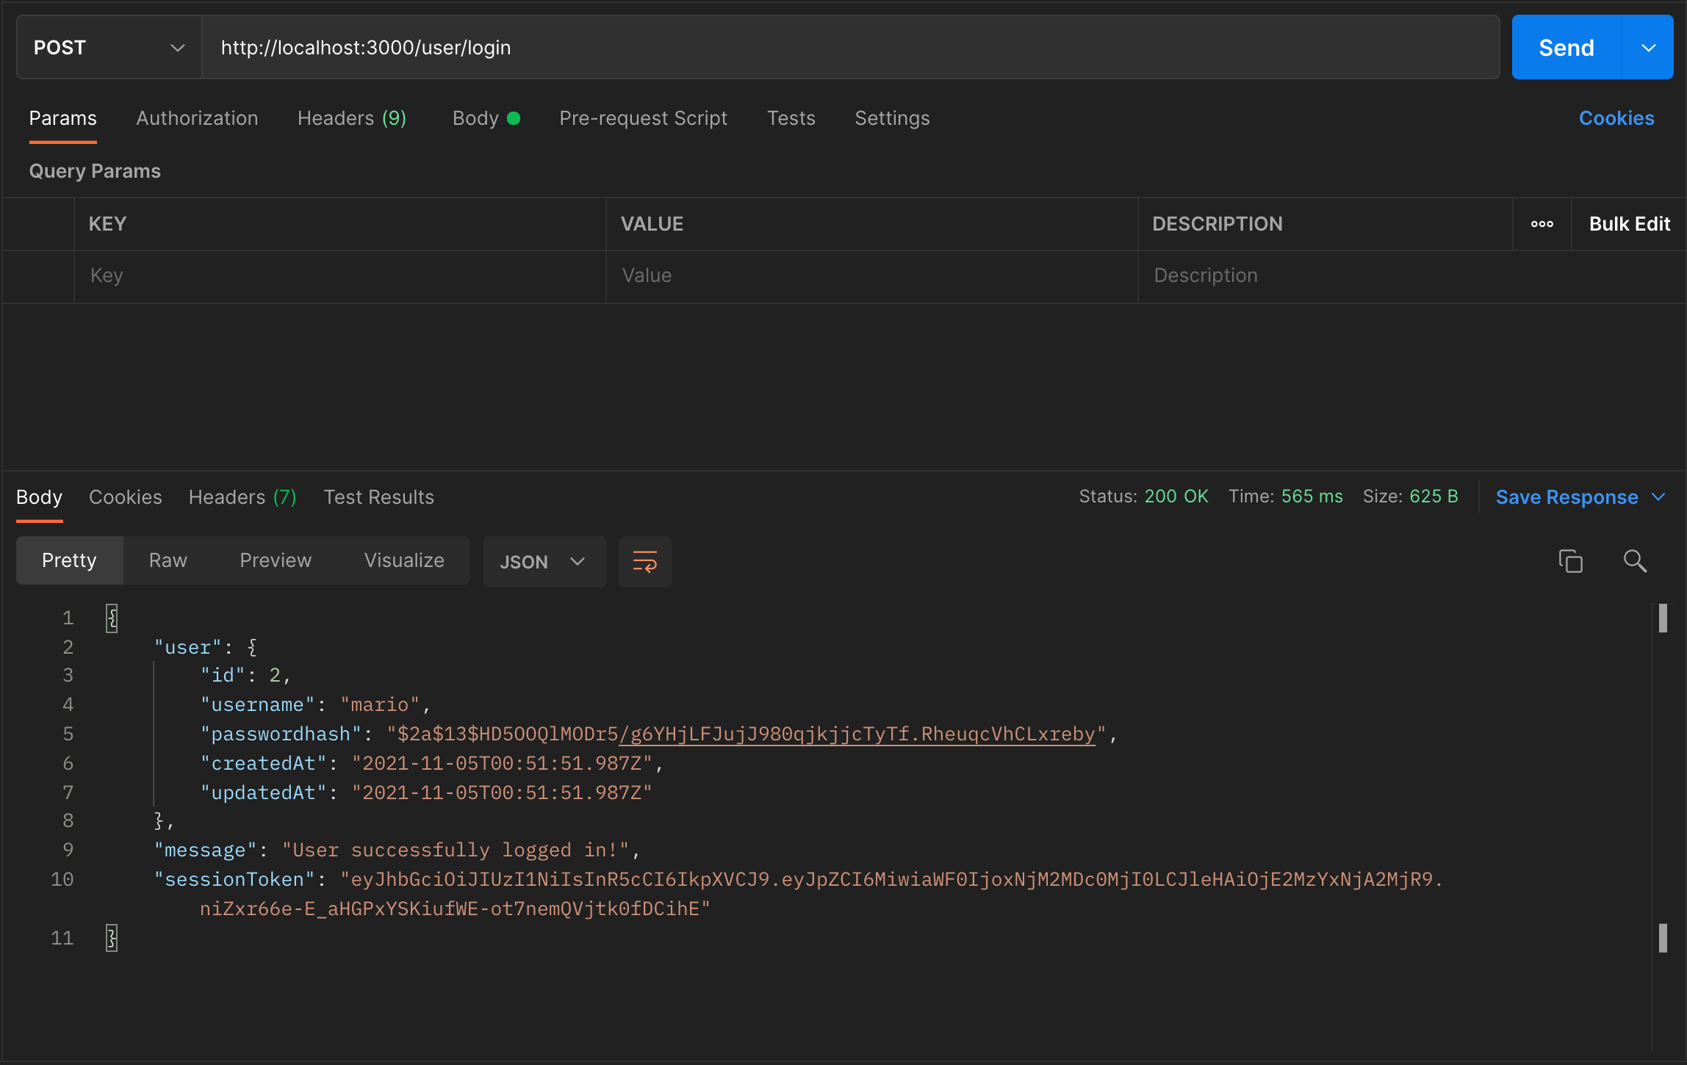Expand the Send button options
The image size is (1687, 1065).
pyautogui.click(x=1647, y=47)
